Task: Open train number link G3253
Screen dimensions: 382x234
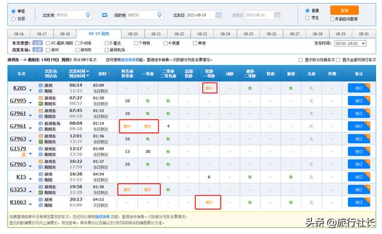Action: (x=18, y=189)
